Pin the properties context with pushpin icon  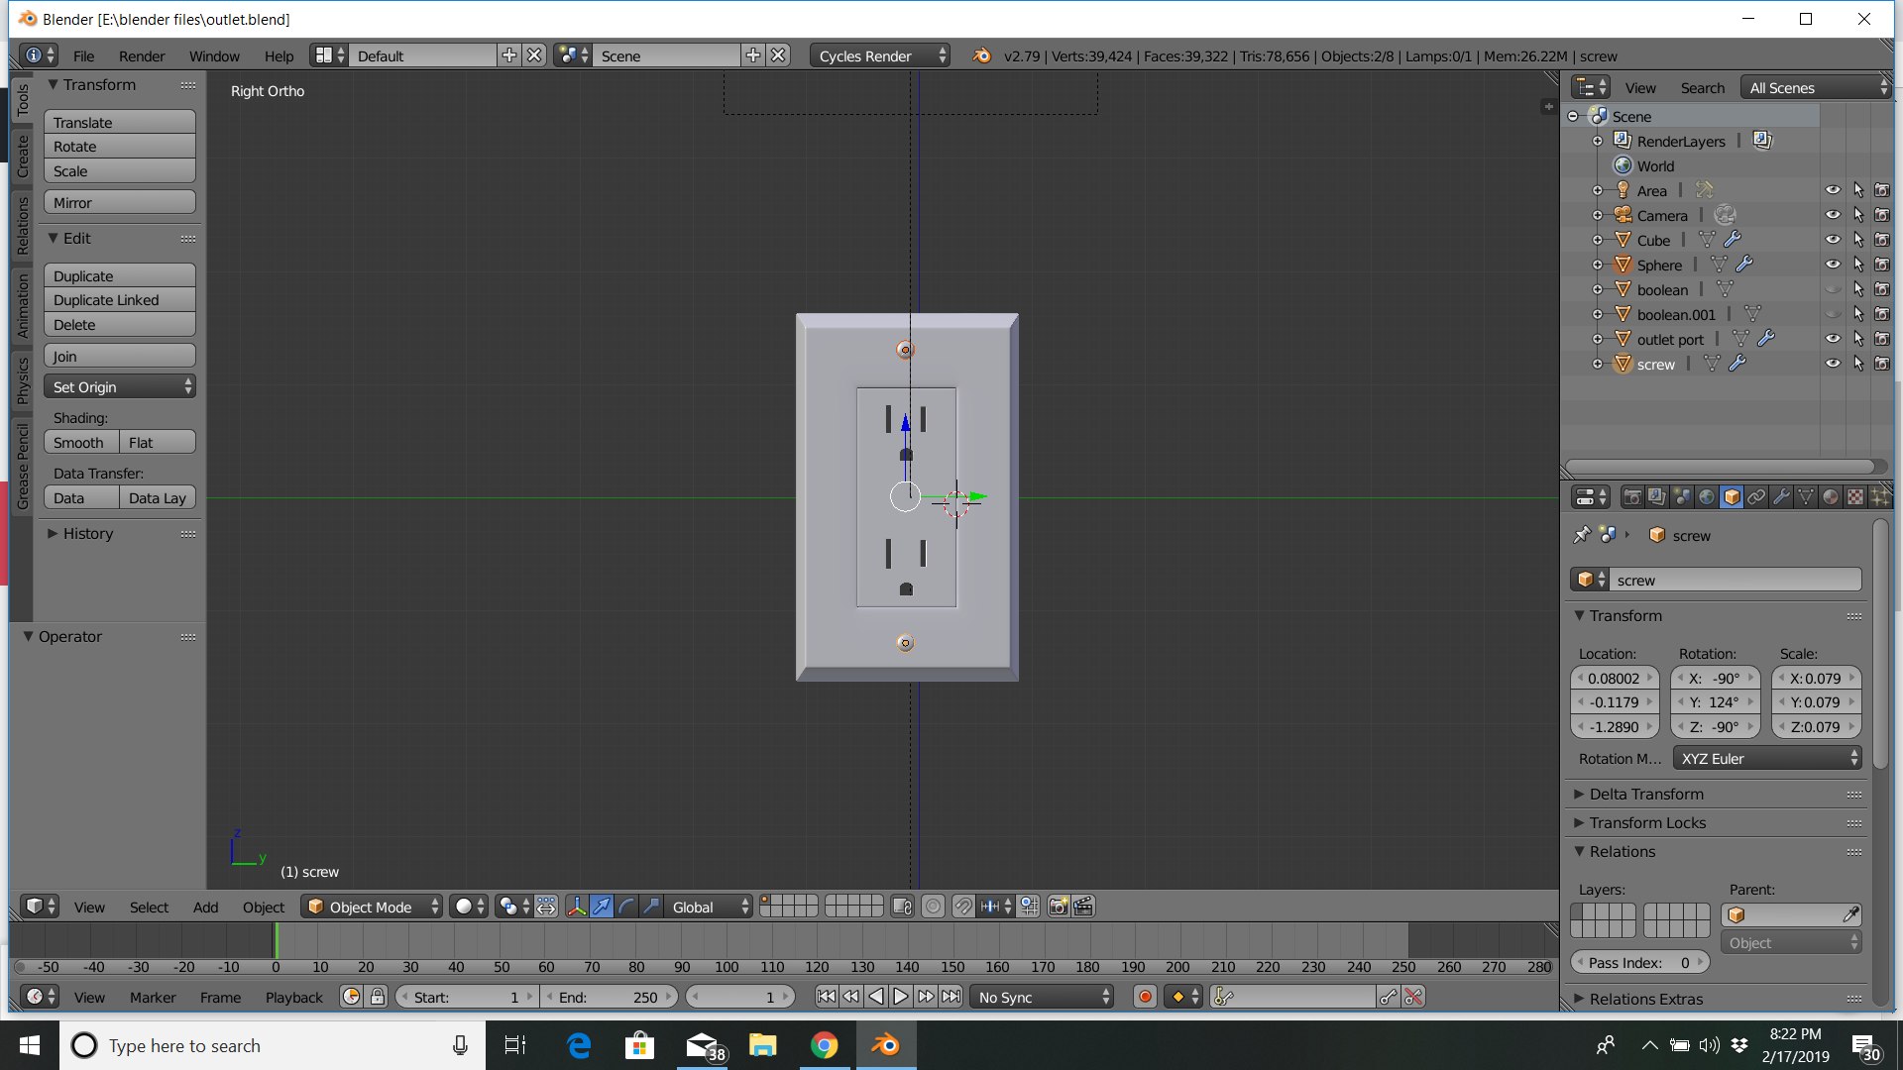click(x=1582, y=535)
